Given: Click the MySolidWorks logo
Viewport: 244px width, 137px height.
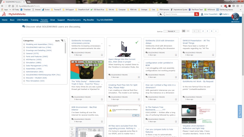Looking at the screenshot, I should [x=14, y=14].
